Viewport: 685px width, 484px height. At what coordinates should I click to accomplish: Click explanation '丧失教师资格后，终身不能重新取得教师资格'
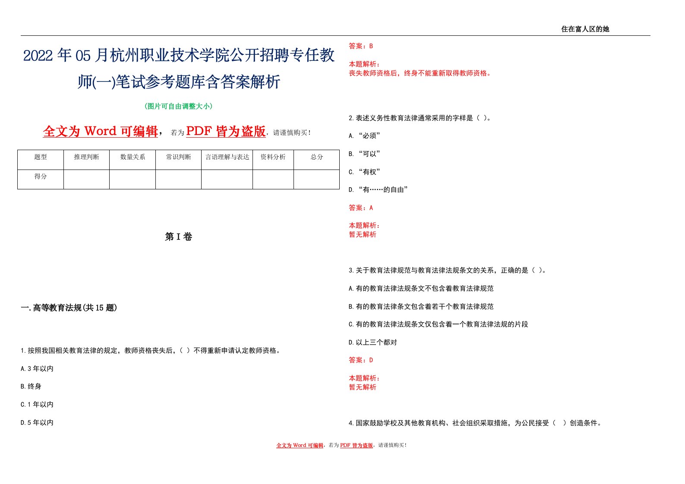420,73
